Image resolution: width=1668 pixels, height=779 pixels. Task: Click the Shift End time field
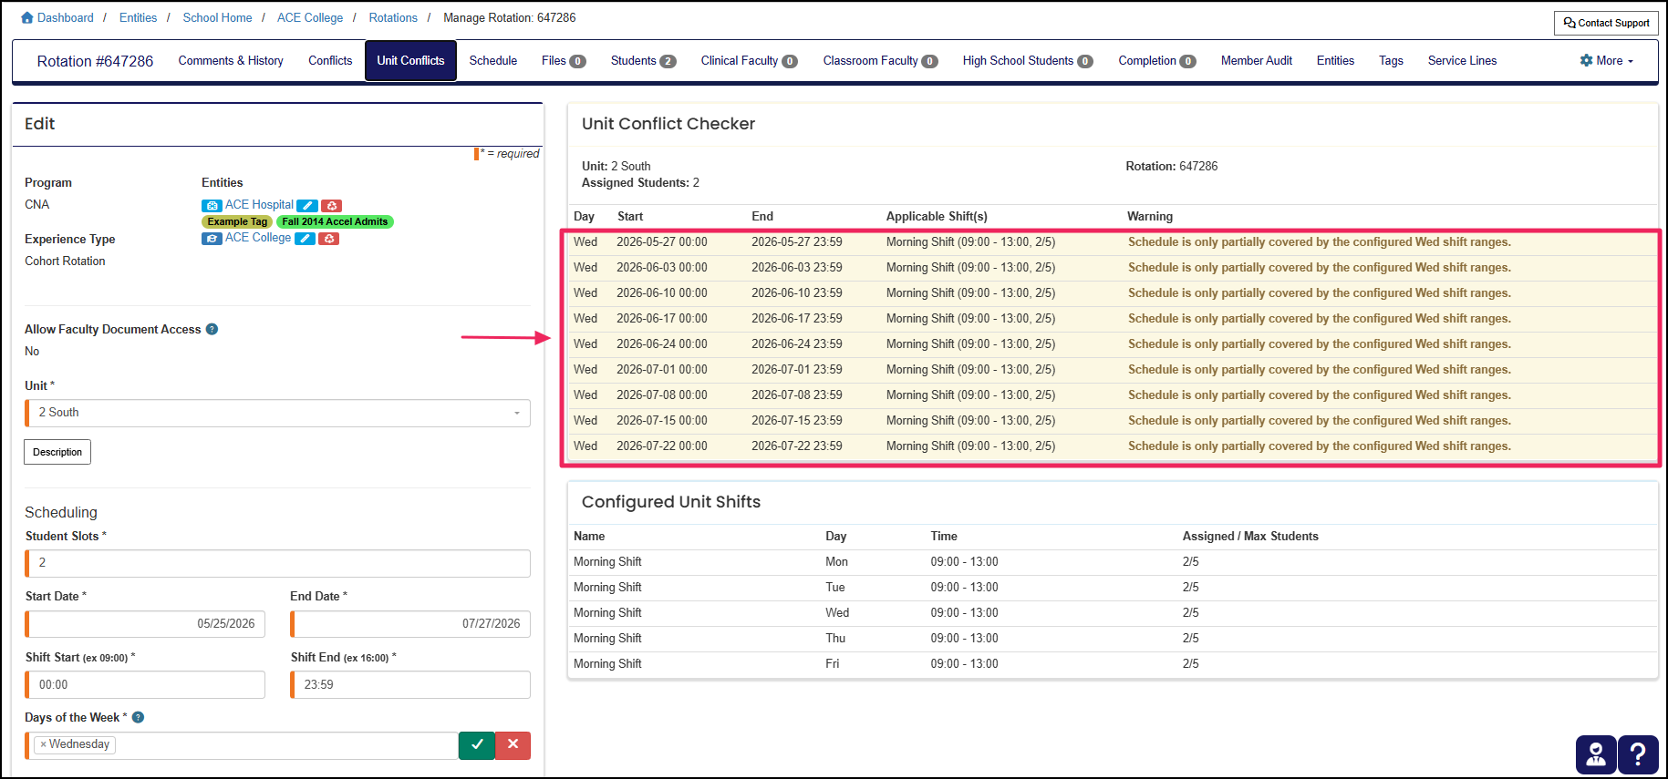click(410, 685)
